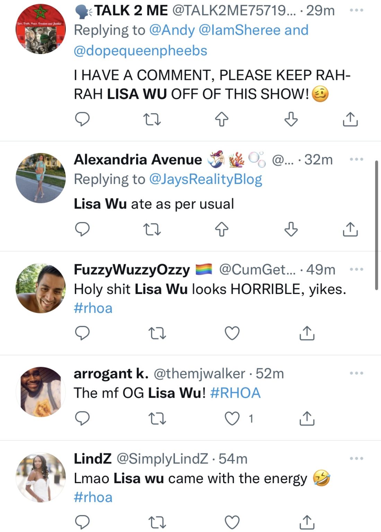
Task: Tap the retweet icon under LindZ's post
Action: pyautogui.click(x=158, y=521)
